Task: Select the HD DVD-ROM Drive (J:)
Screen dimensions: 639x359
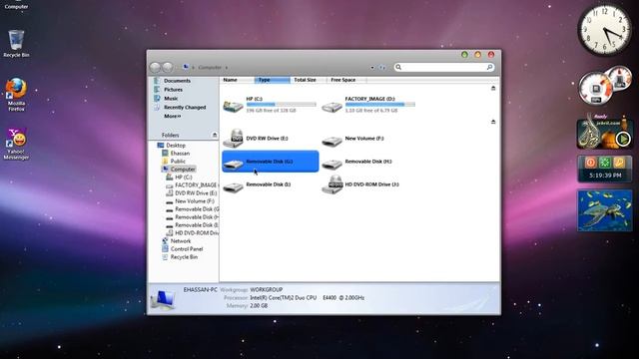Action: coord(360,184)
